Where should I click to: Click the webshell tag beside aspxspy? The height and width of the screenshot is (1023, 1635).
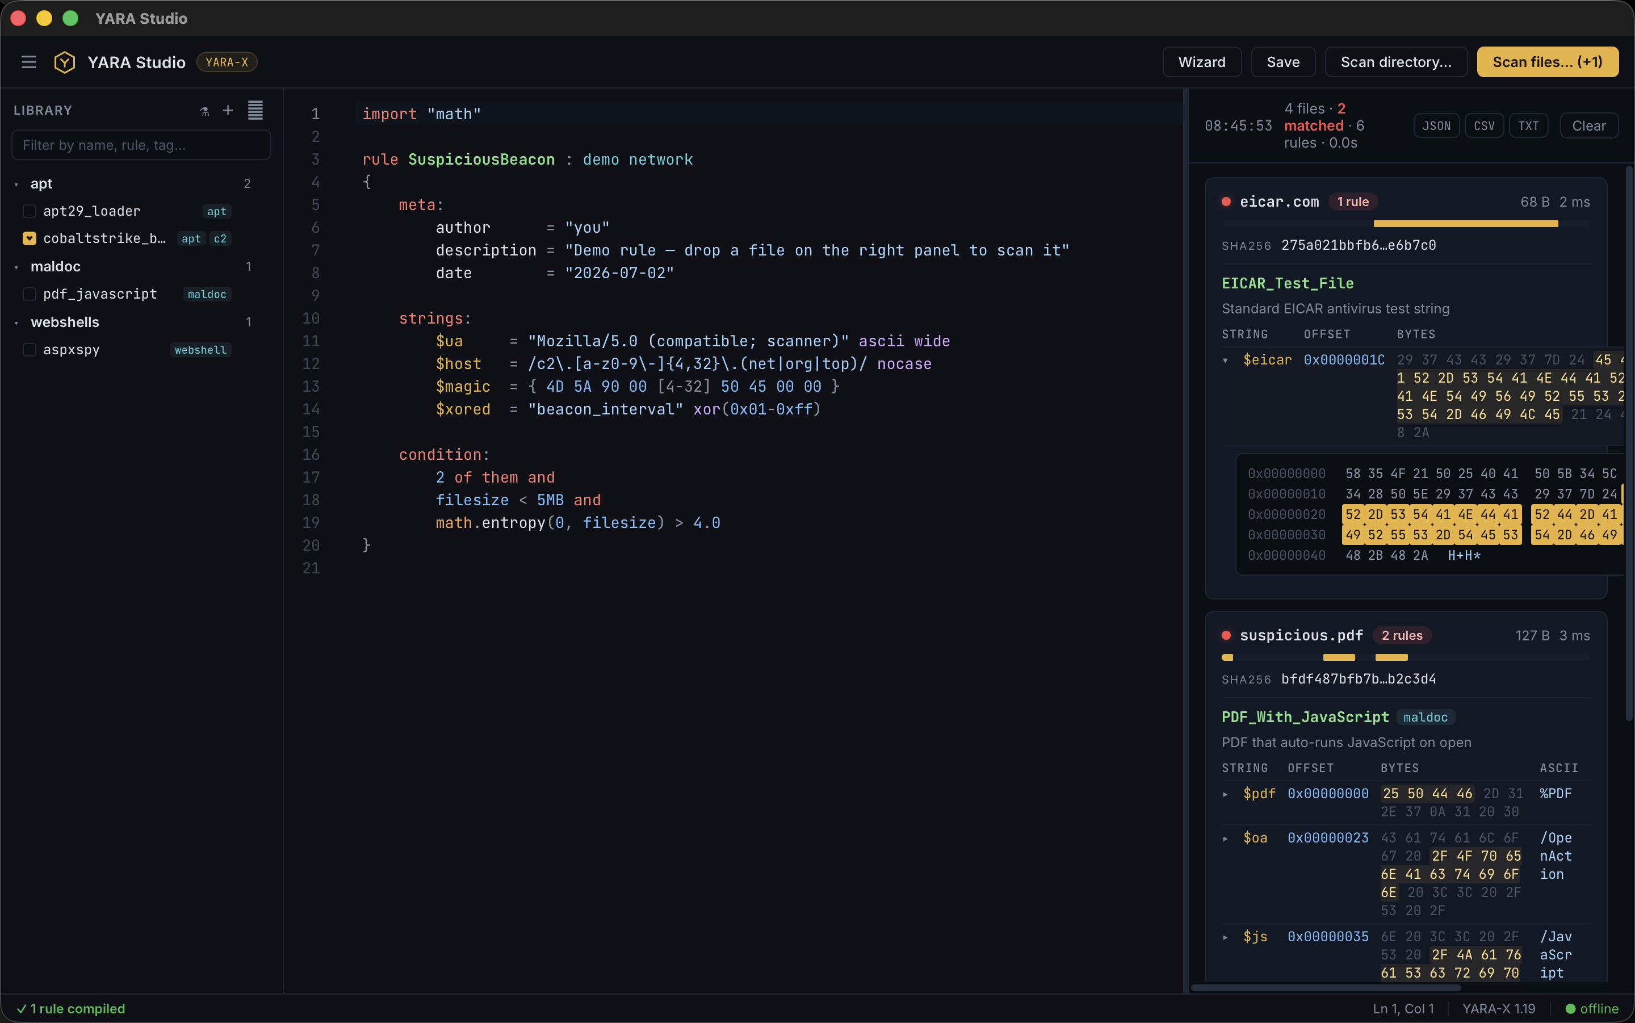200,349
